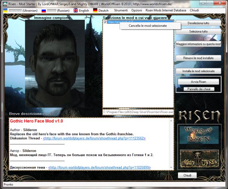228x189 pixels.
Task: Open Russian discussion link p=11025899
Action: coord(99,167)
